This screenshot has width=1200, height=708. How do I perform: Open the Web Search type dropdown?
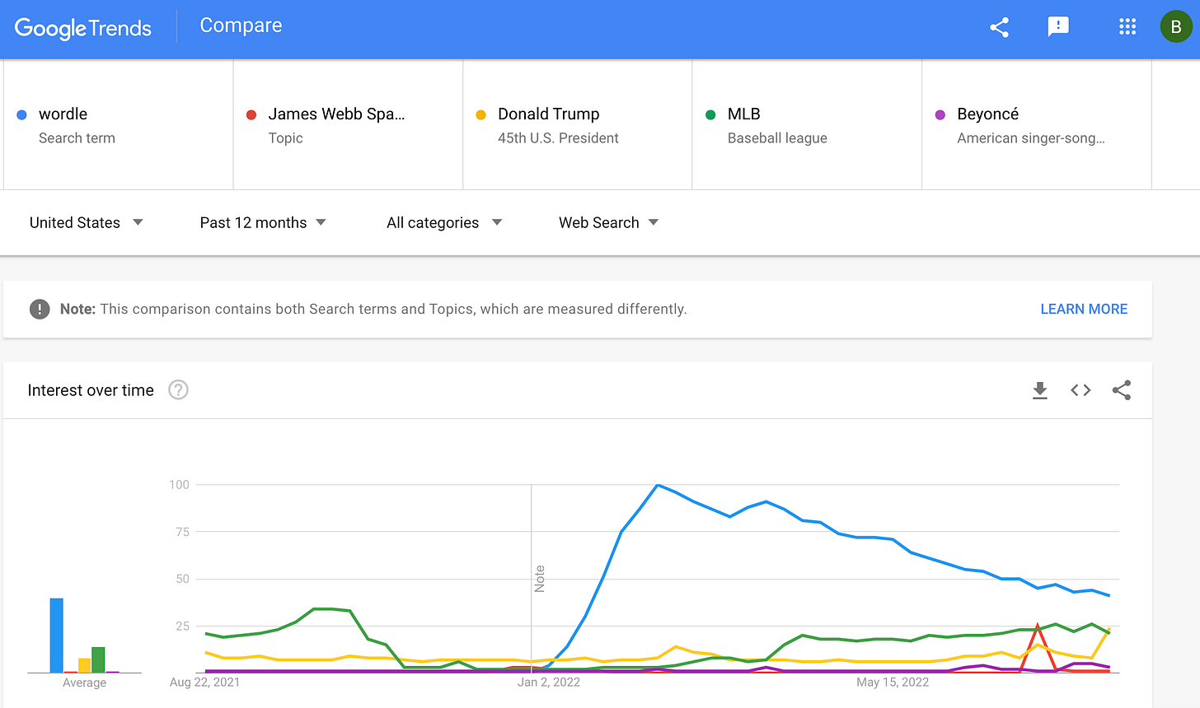(608, 222)
